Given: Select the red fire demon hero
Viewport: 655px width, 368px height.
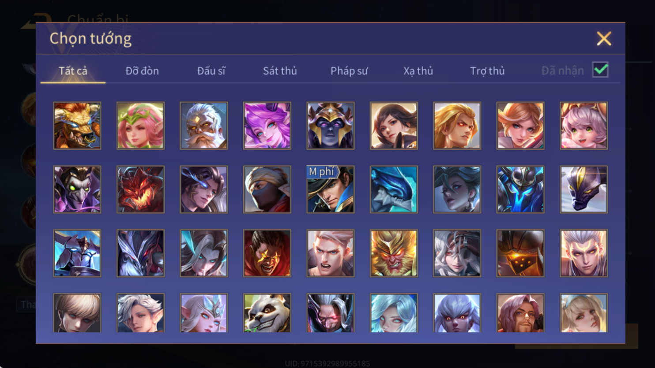Looking at the screenshot, I should point(140,190).
